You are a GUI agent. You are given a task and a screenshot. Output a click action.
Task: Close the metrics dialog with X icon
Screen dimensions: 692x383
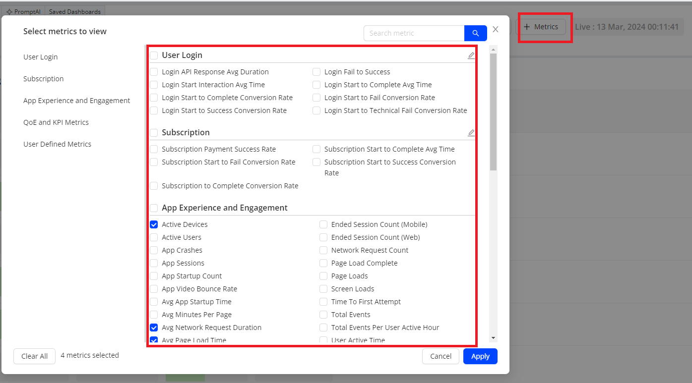point(495,30)
